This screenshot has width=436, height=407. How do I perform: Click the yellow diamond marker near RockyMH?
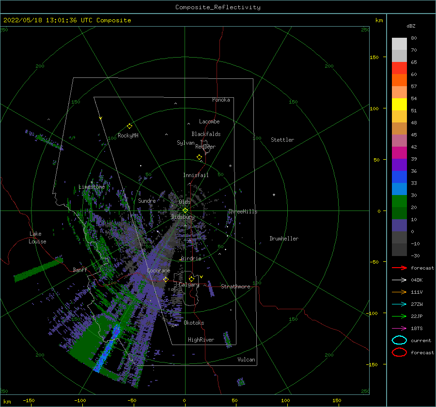[x=129, y=126]
